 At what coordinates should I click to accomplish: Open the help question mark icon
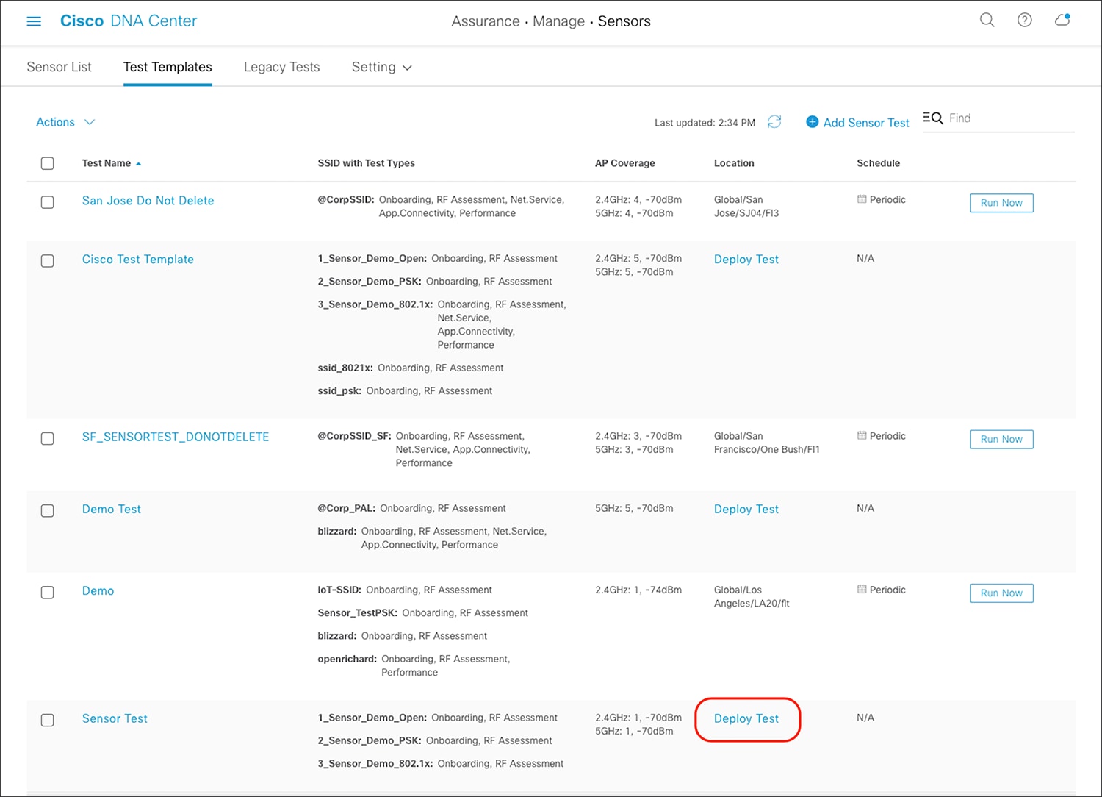pos(1024,20)
